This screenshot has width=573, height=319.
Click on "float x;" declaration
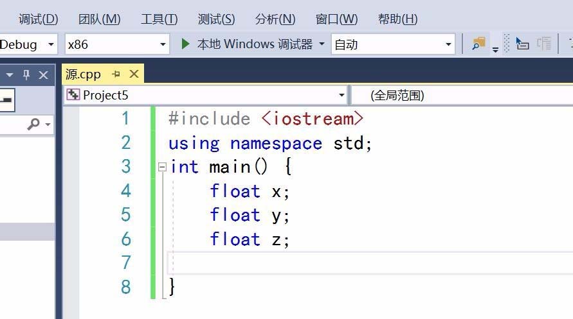pos(250,191)
